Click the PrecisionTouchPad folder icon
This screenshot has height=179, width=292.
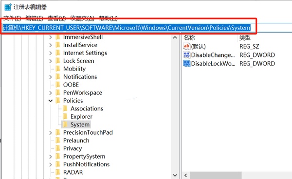58,132
